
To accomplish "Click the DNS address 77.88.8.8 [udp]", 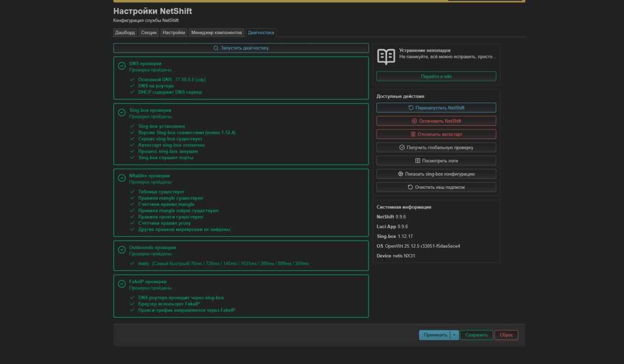I will pos(191,79).
